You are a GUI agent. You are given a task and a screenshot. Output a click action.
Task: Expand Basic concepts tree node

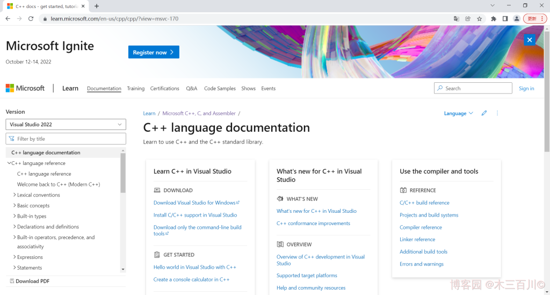15,205
